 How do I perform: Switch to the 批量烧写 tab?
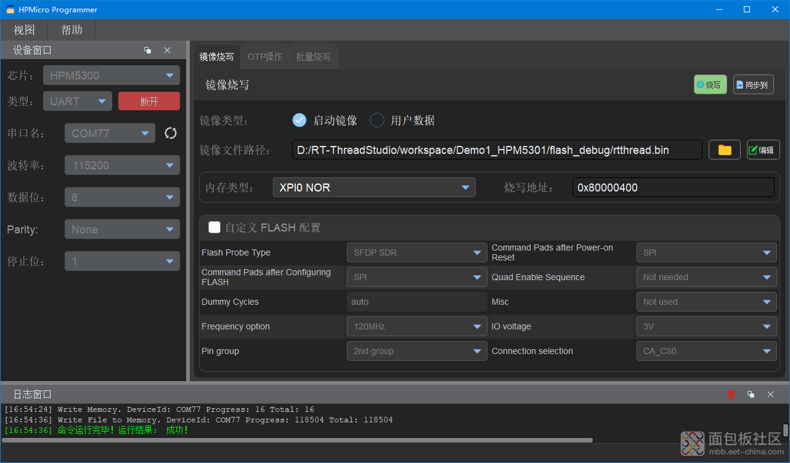point(313,57)
